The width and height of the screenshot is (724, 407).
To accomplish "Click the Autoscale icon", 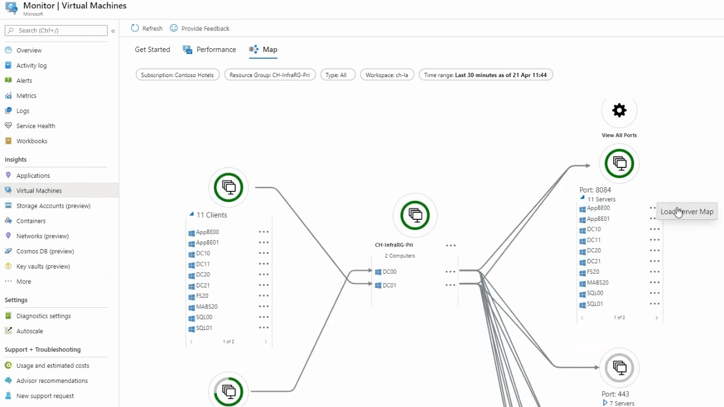I will 8,331.
